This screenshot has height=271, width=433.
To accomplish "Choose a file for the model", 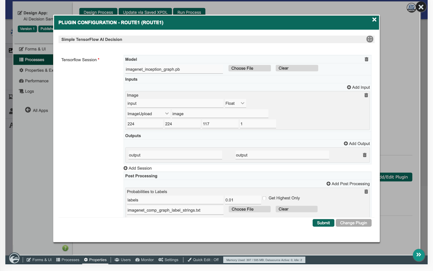I will point(250,68).
